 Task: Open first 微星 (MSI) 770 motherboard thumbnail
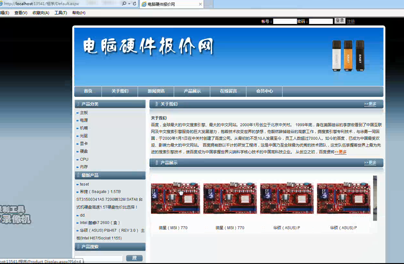pyautogui.click(x=175, y=198)
